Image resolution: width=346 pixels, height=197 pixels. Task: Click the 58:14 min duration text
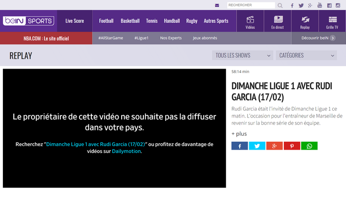pos(240,72)
